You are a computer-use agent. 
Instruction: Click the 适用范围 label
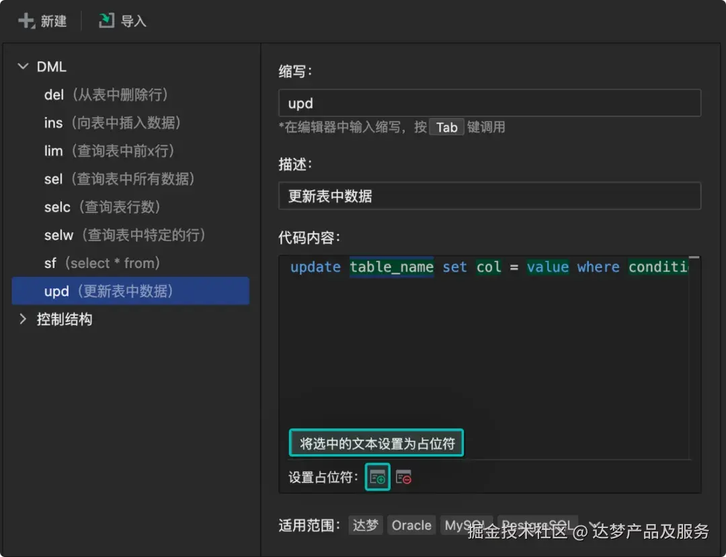(309, 525)
